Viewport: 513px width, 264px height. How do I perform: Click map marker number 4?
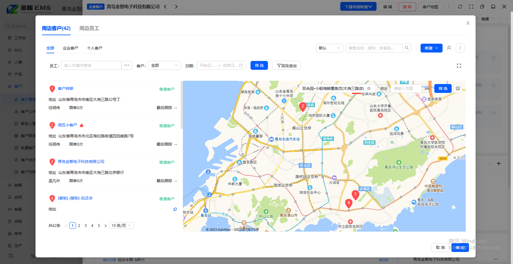click(349, 204)
